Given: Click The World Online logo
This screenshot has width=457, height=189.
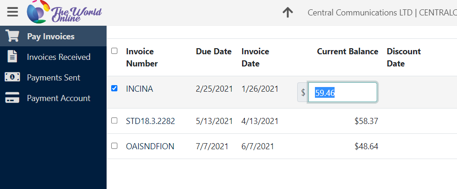Looking at the screenshot, I should pos(64,12).
